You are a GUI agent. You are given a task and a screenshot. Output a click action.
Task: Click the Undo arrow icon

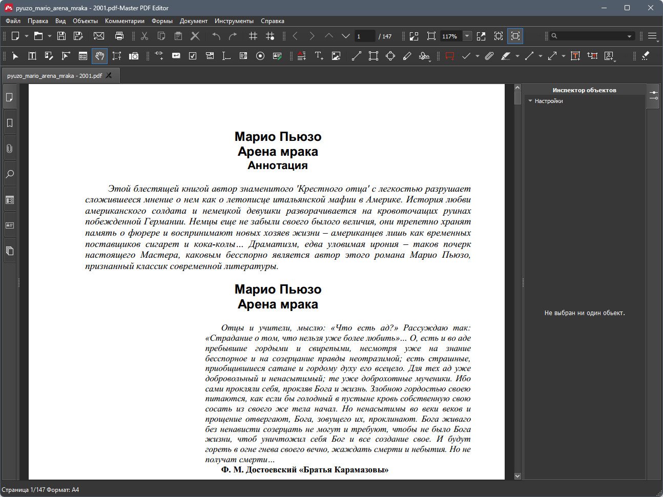coord(216,36)
